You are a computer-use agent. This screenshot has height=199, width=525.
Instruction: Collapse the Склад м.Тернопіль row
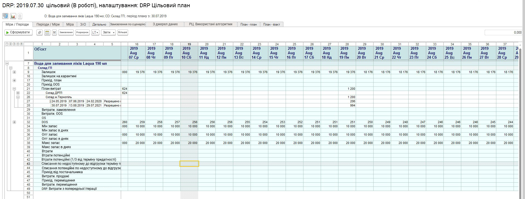18,97
